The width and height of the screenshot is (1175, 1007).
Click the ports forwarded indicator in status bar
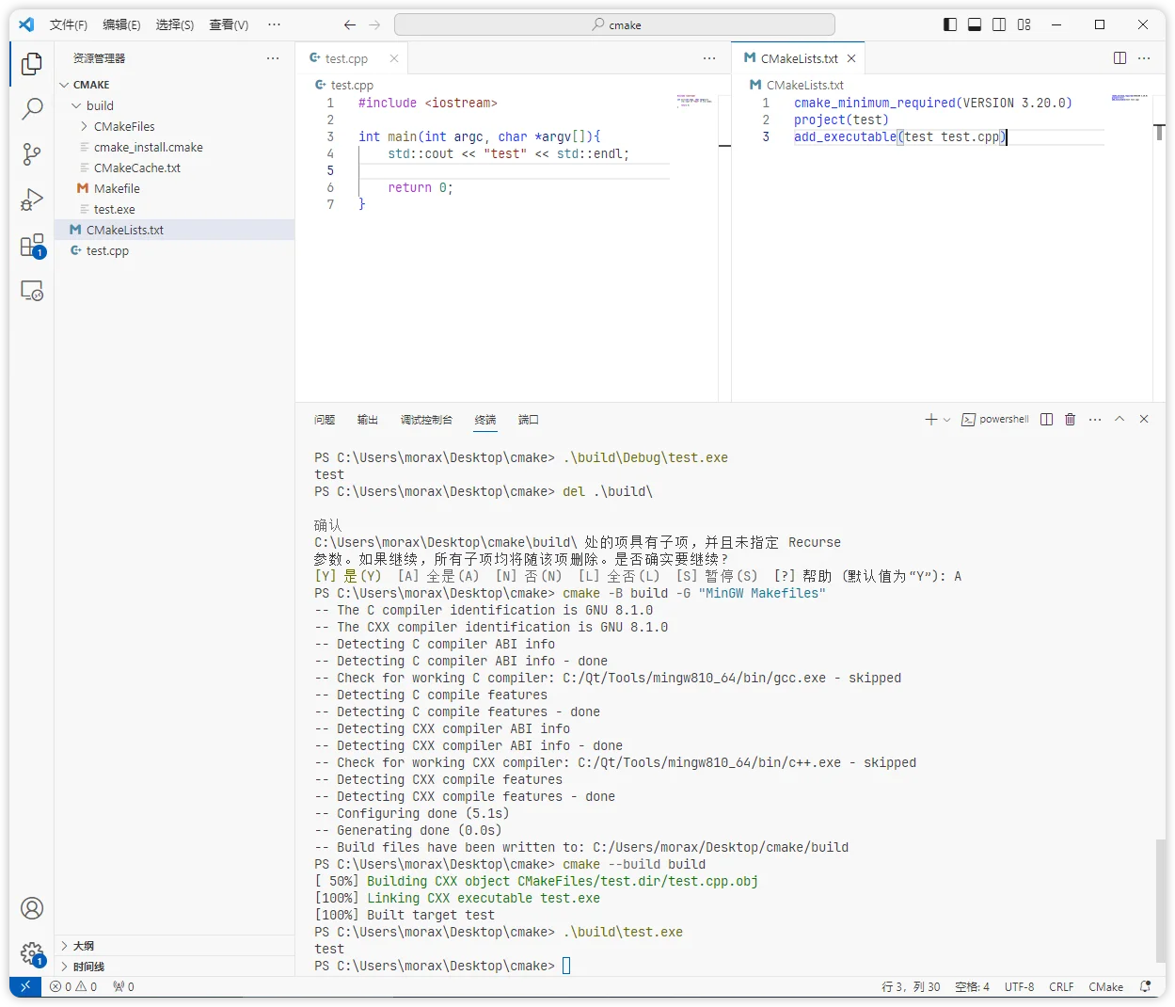tap(123, 986)
